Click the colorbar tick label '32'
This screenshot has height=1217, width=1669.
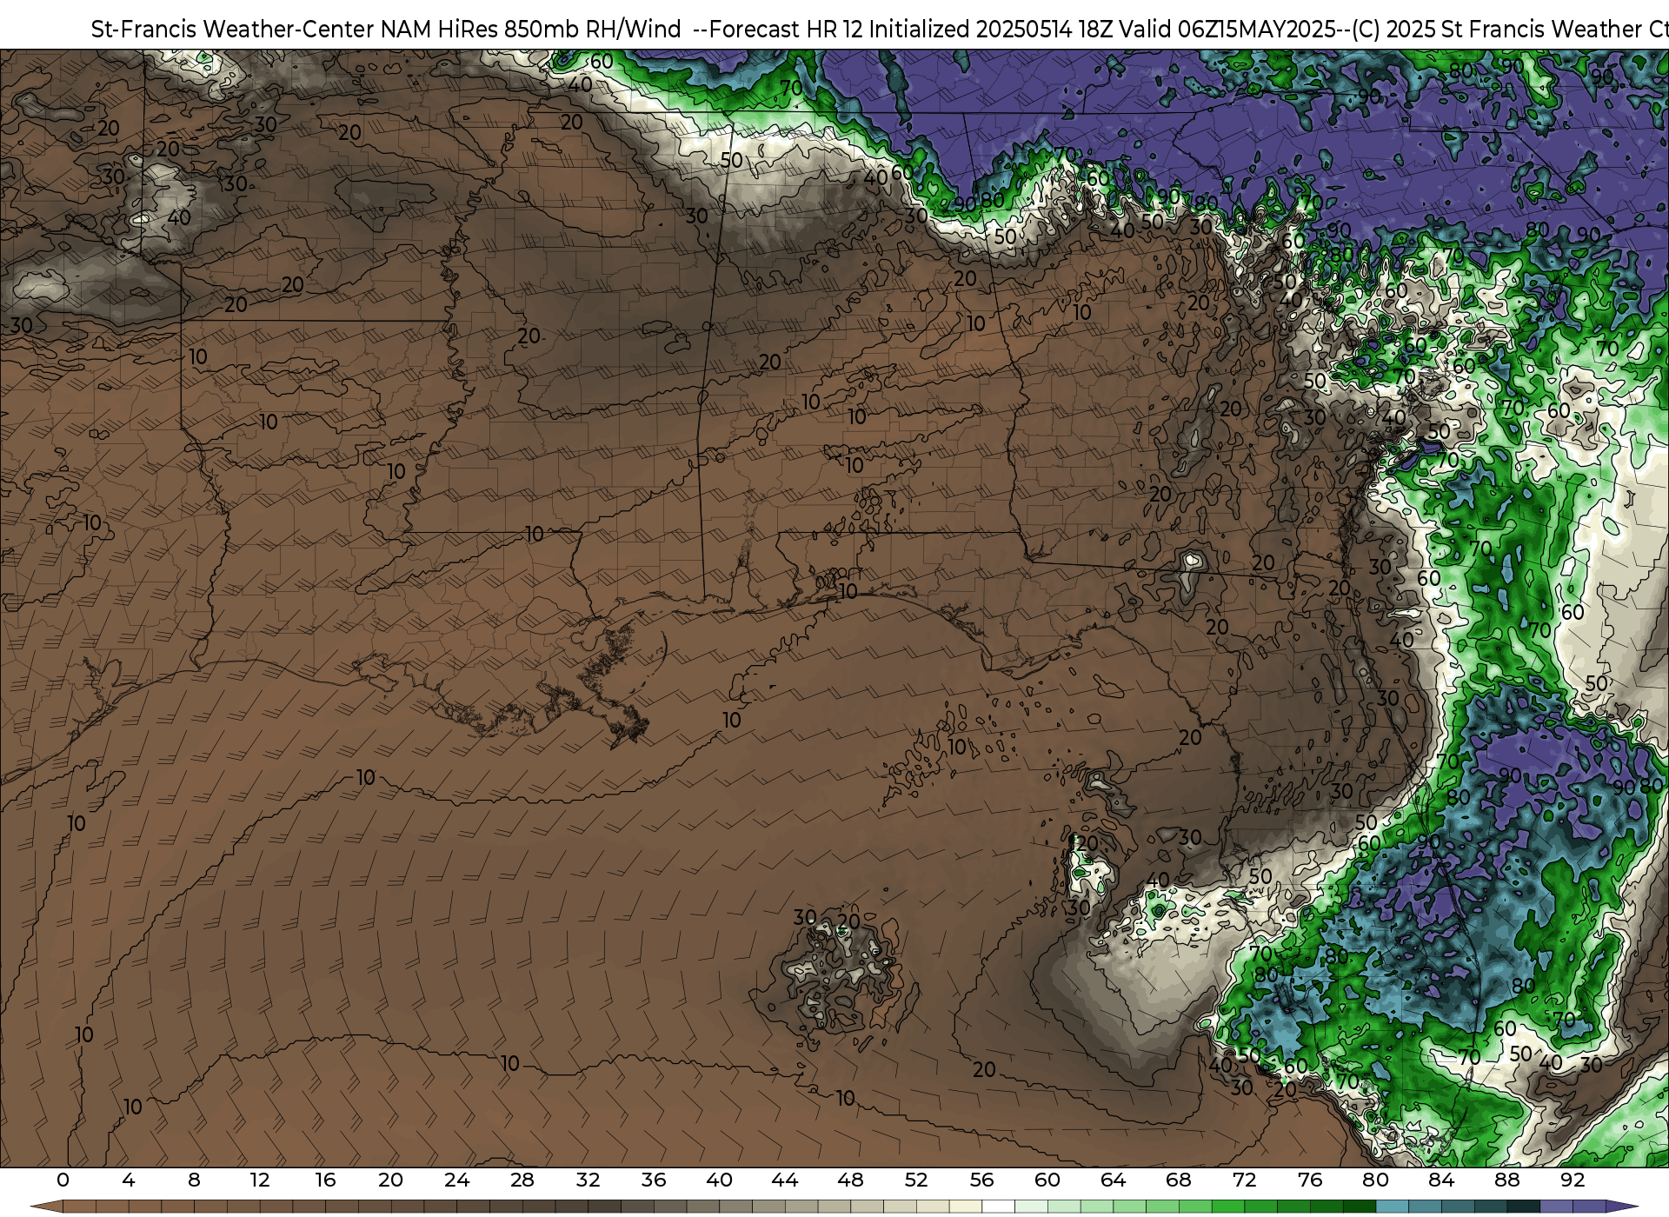pos(588,1180)
